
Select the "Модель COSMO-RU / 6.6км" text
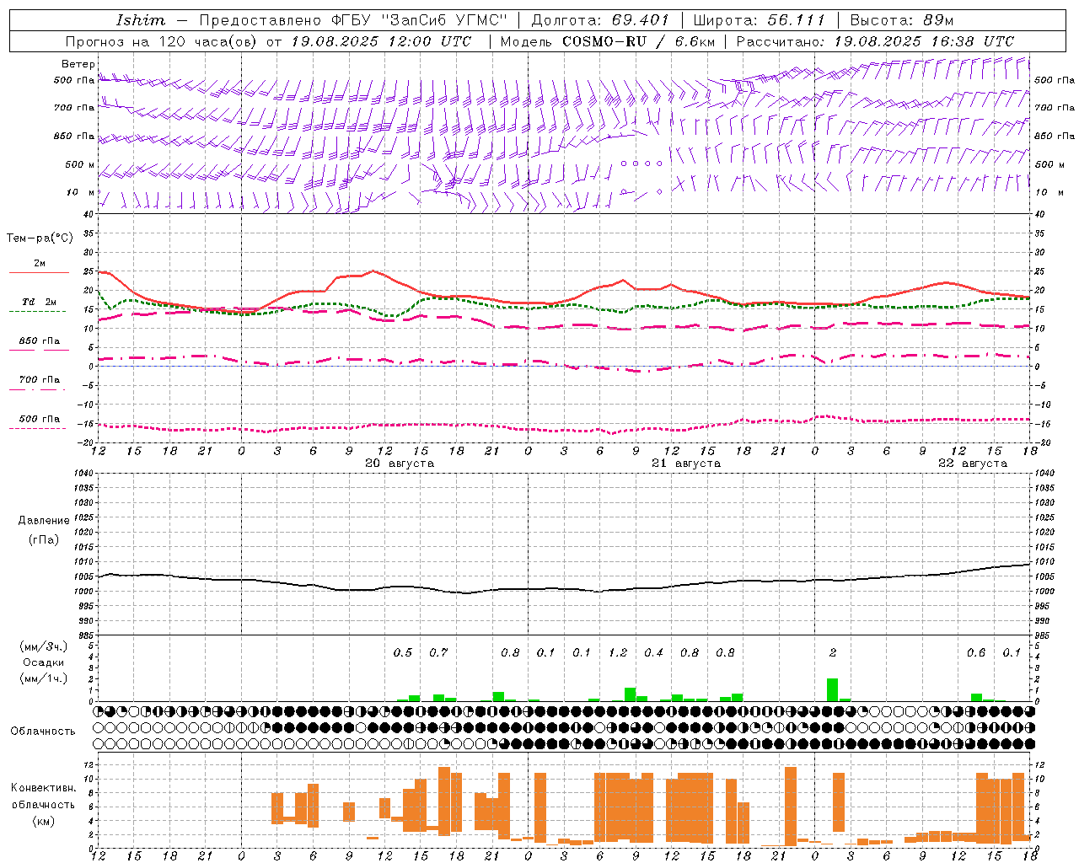coord(608,41)
